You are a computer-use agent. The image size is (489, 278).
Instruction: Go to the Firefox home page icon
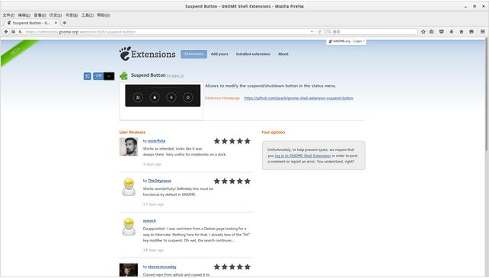click(462, 32)
